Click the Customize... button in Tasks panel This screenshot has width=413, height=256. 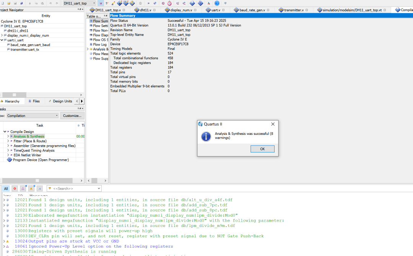pyautogui.click(x=72, y=115)
